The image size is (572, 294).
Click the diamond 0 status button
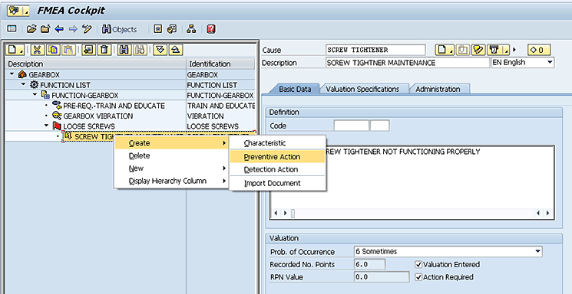point(539,50)
